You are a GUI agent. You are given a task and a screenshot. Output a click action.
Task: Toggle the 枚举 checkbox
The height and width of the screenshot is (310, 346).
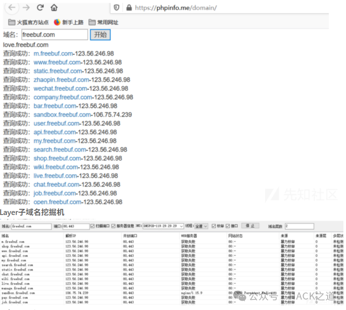pyautogui.click(x=213, y=226)
